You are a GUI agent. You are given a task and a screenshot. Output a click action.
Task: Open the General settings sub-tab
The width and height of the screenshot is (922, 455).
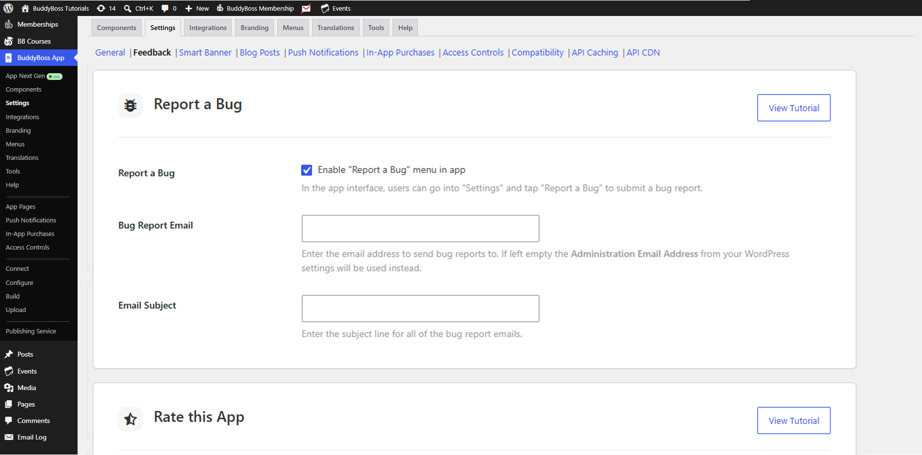click(110, 52)
